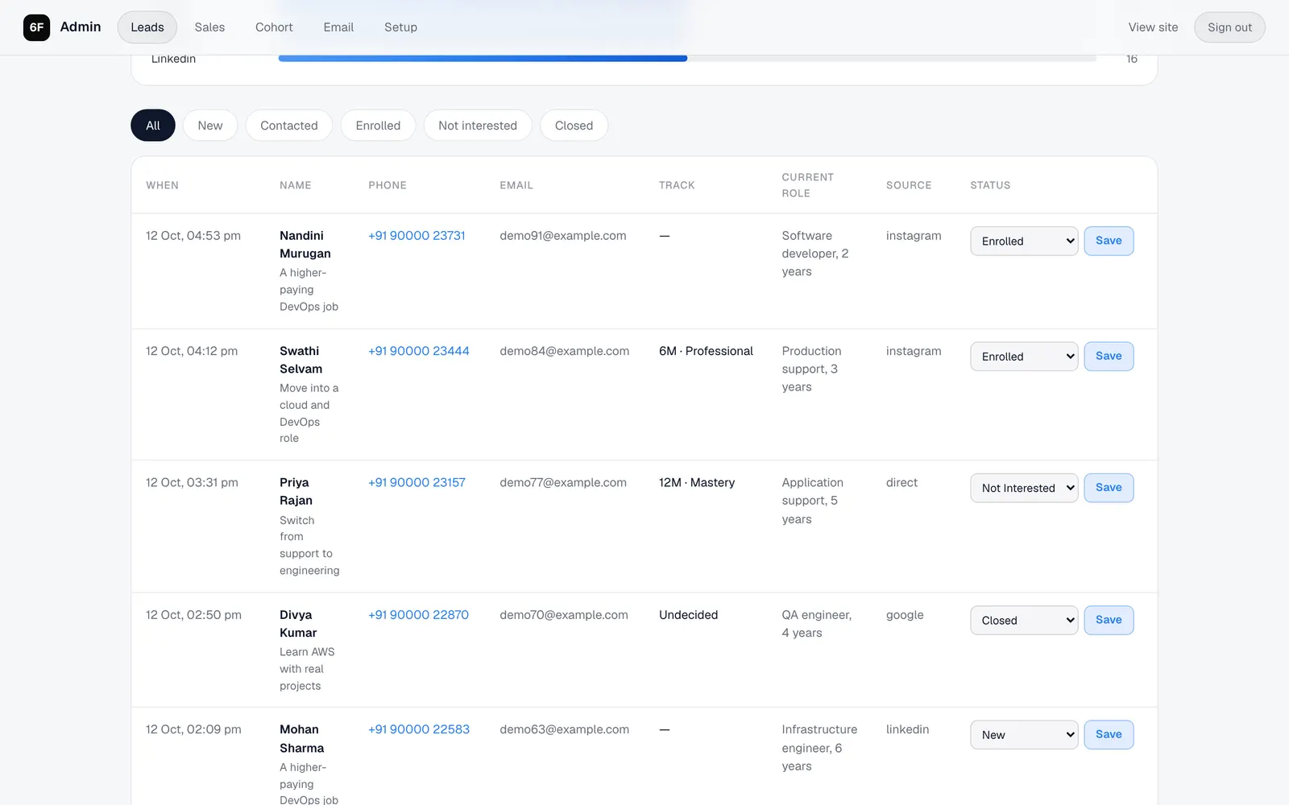Open status dropdown for Nandini Murugan
Viewport: 1289px width, 805px height.
[1024, 241]
